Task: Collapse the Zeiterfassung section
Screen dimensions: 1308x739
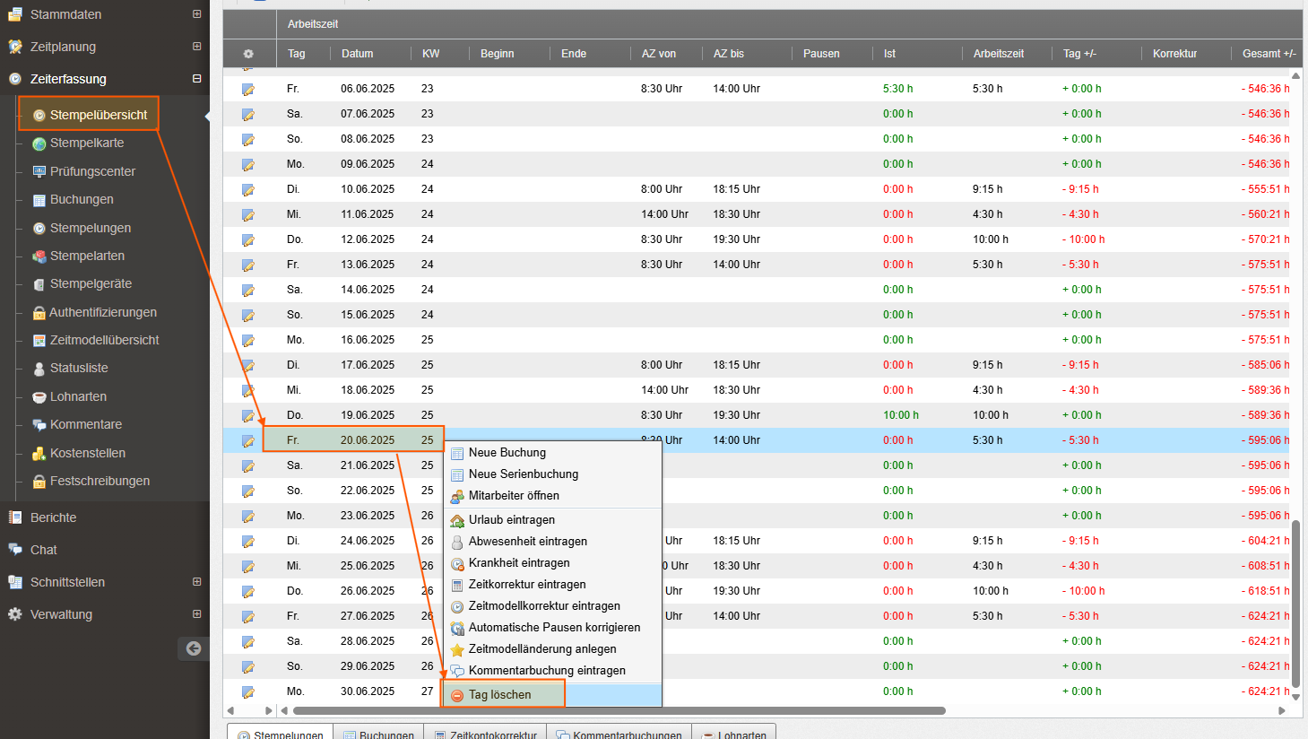Action: point(196,79)
